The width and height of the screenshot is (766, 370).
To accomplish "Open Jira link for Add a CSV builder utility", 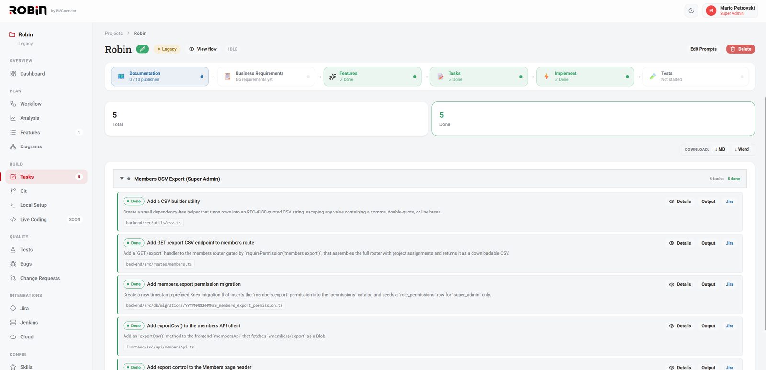I will coord(730,202).
